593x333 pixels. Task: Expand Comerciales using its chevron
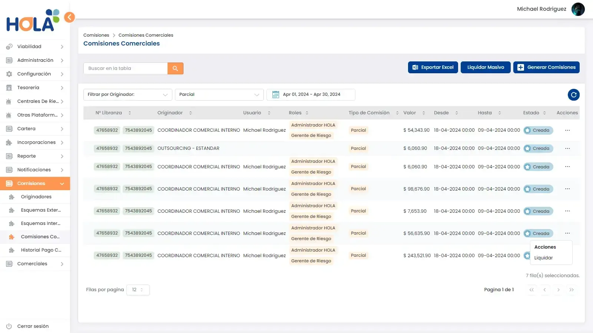coord(62,264)
